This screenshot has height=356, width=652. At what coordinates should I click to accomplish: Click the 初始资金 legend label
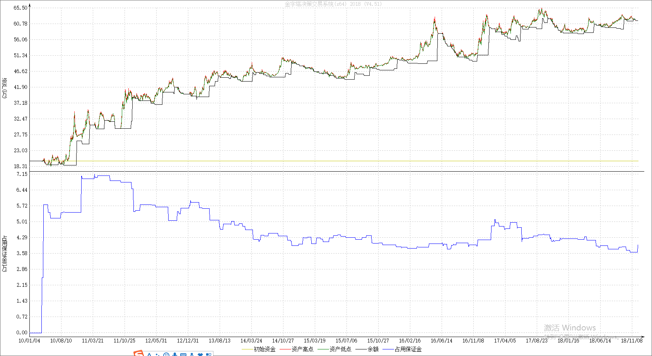pyautogui.click(x=265, y=349)
